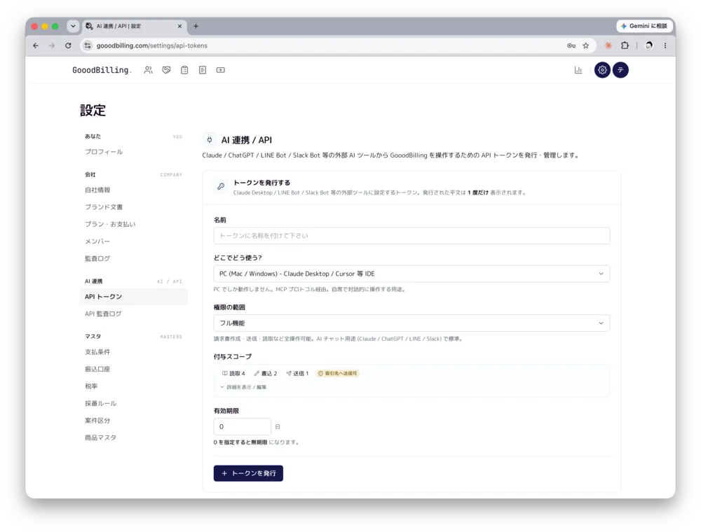The width and height of the screenshot is (701, 532).
Task: Open メンバー settings
Action: tap(97, 241)
